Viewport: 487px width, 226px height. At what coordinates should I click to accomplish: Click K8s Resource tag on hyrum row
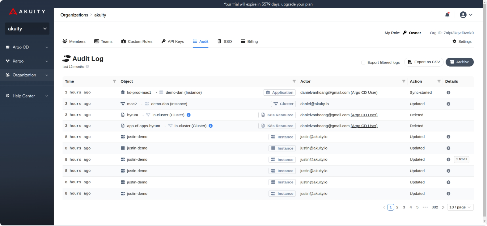(x=277, y=115)
